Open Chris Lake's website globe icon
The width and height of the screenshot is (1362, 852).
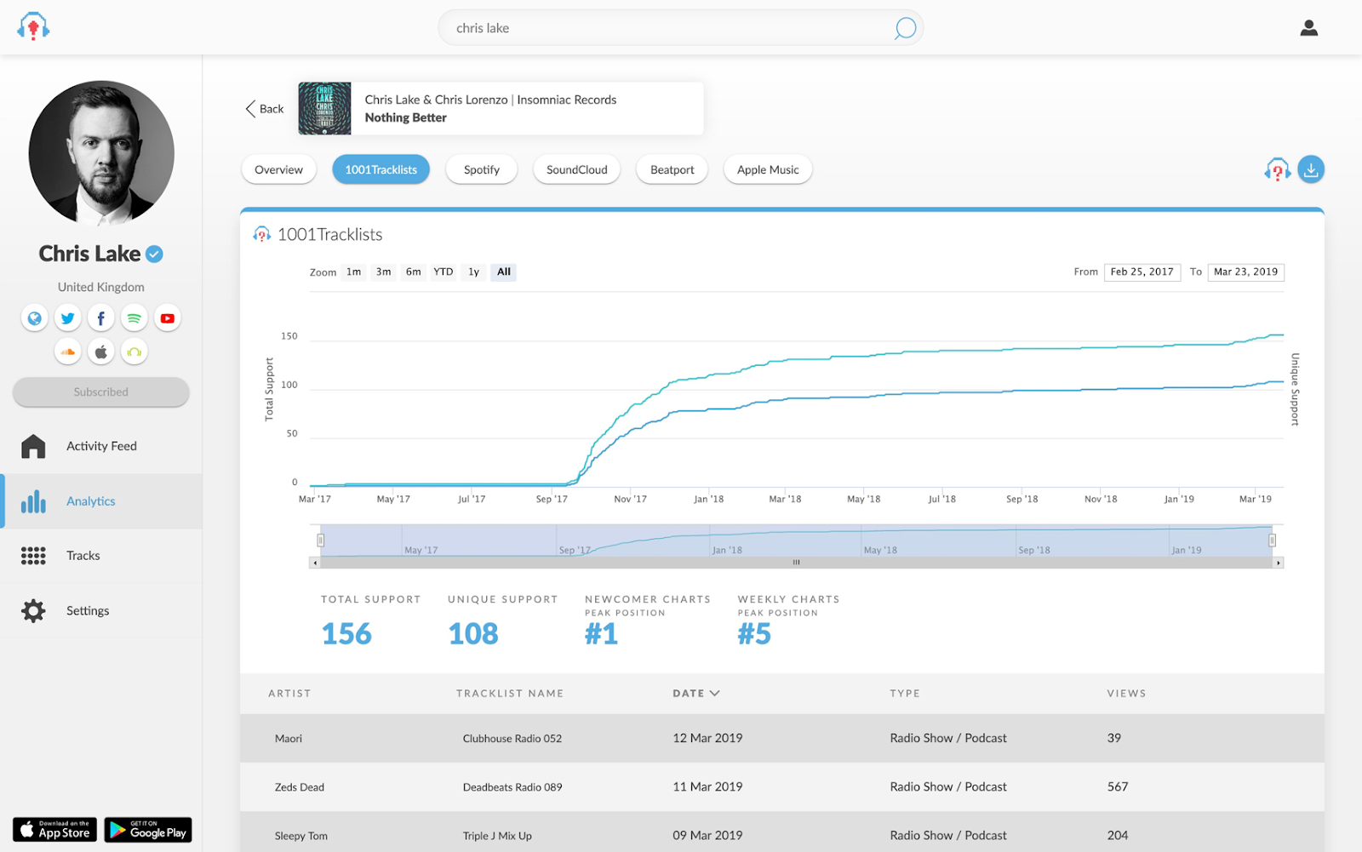(35, 318)
